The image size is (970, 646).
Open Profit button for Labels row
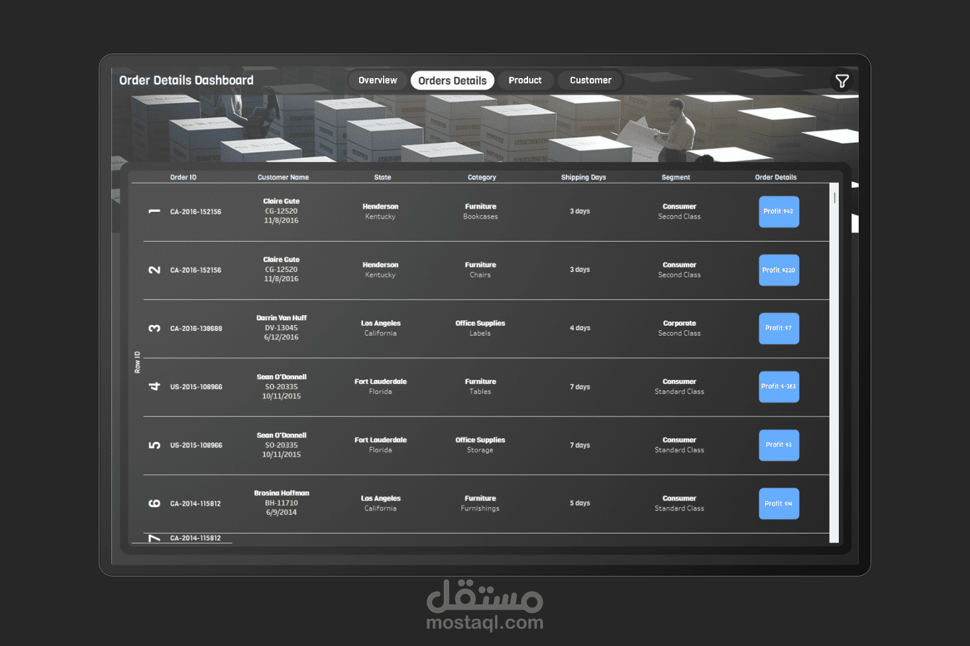[x=779, y=328]
